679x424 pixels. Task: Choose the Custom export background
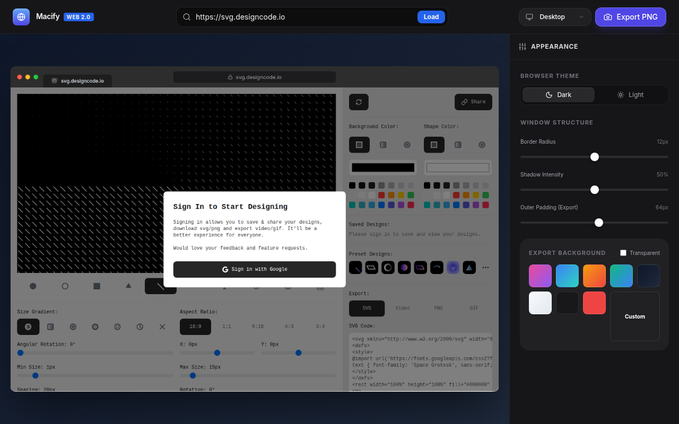[x=635, y=316]
